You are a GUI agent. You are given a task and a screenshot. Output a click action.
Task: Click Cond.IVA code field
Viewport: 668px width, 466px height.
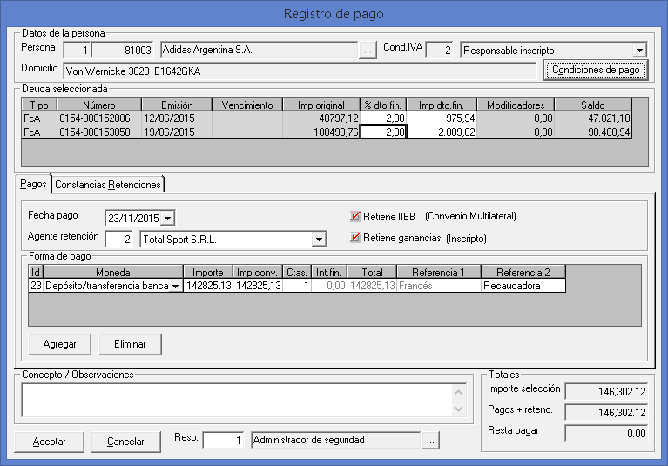pos(439,51)
